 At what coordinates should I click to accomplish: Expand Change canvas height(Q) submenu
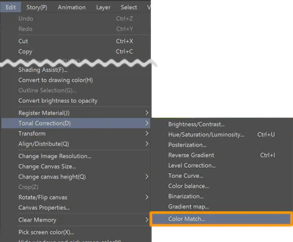click(x=76, y=176)
